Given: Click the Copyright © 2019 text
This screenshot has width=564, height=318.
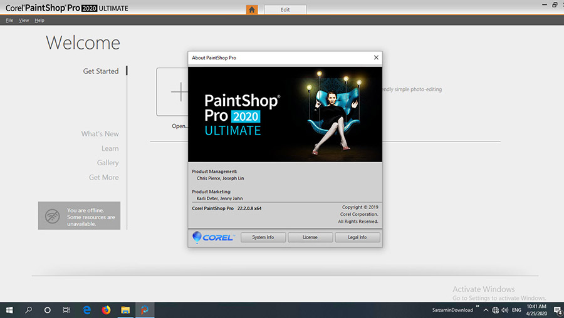Looking at the screenshot, I should 360,207.
